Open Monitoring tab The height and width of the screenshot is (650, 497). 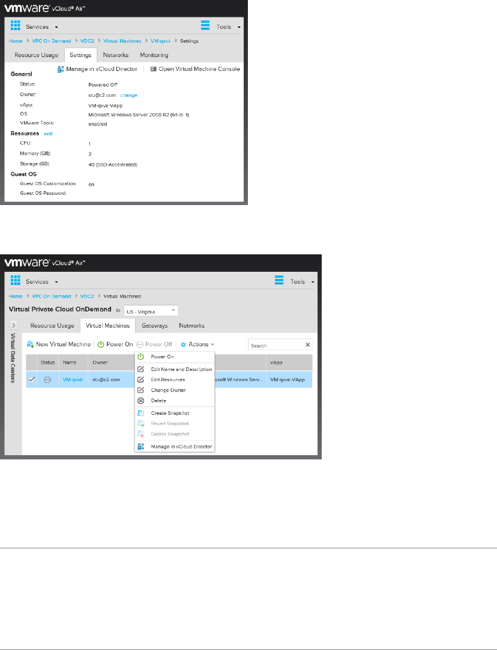tap(154, 55)
